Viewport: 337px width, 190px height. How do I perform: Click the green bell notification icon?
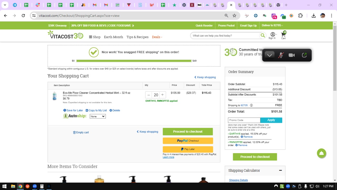point(321,153)
